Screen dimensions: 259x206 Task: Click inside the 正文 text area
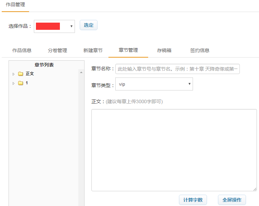coord(174,150)
